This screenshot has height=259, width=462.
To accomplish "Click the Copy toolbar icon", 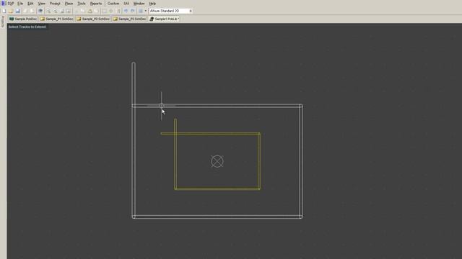I will tap(83, 11).
